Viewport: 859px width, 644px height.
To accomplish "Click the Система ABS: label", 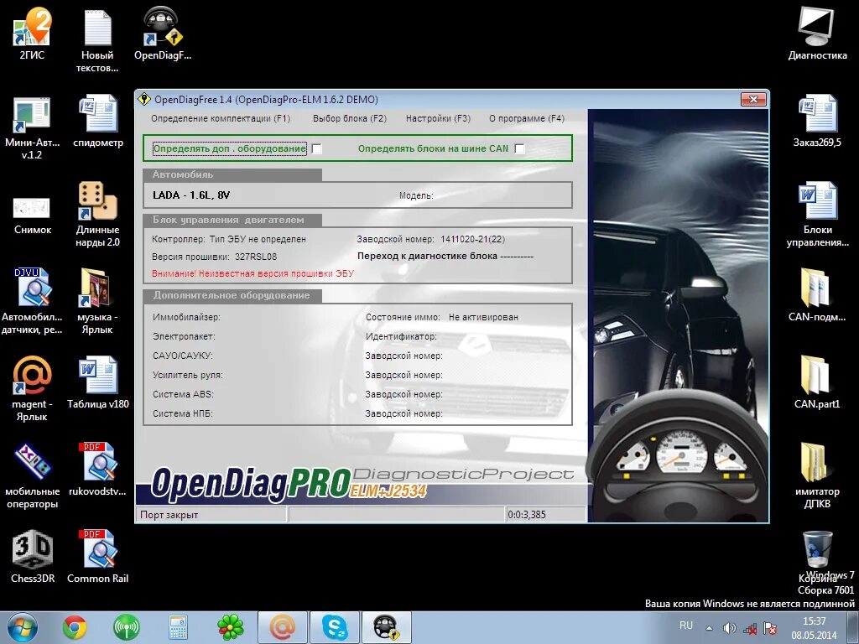I will point(183,394).
